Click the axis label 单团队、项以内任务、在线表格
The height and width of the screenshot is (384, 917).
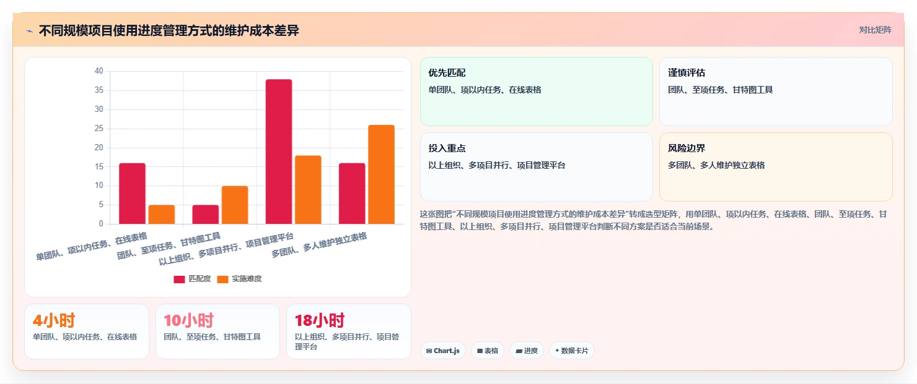pyautogui.click(x=92, y=247)
